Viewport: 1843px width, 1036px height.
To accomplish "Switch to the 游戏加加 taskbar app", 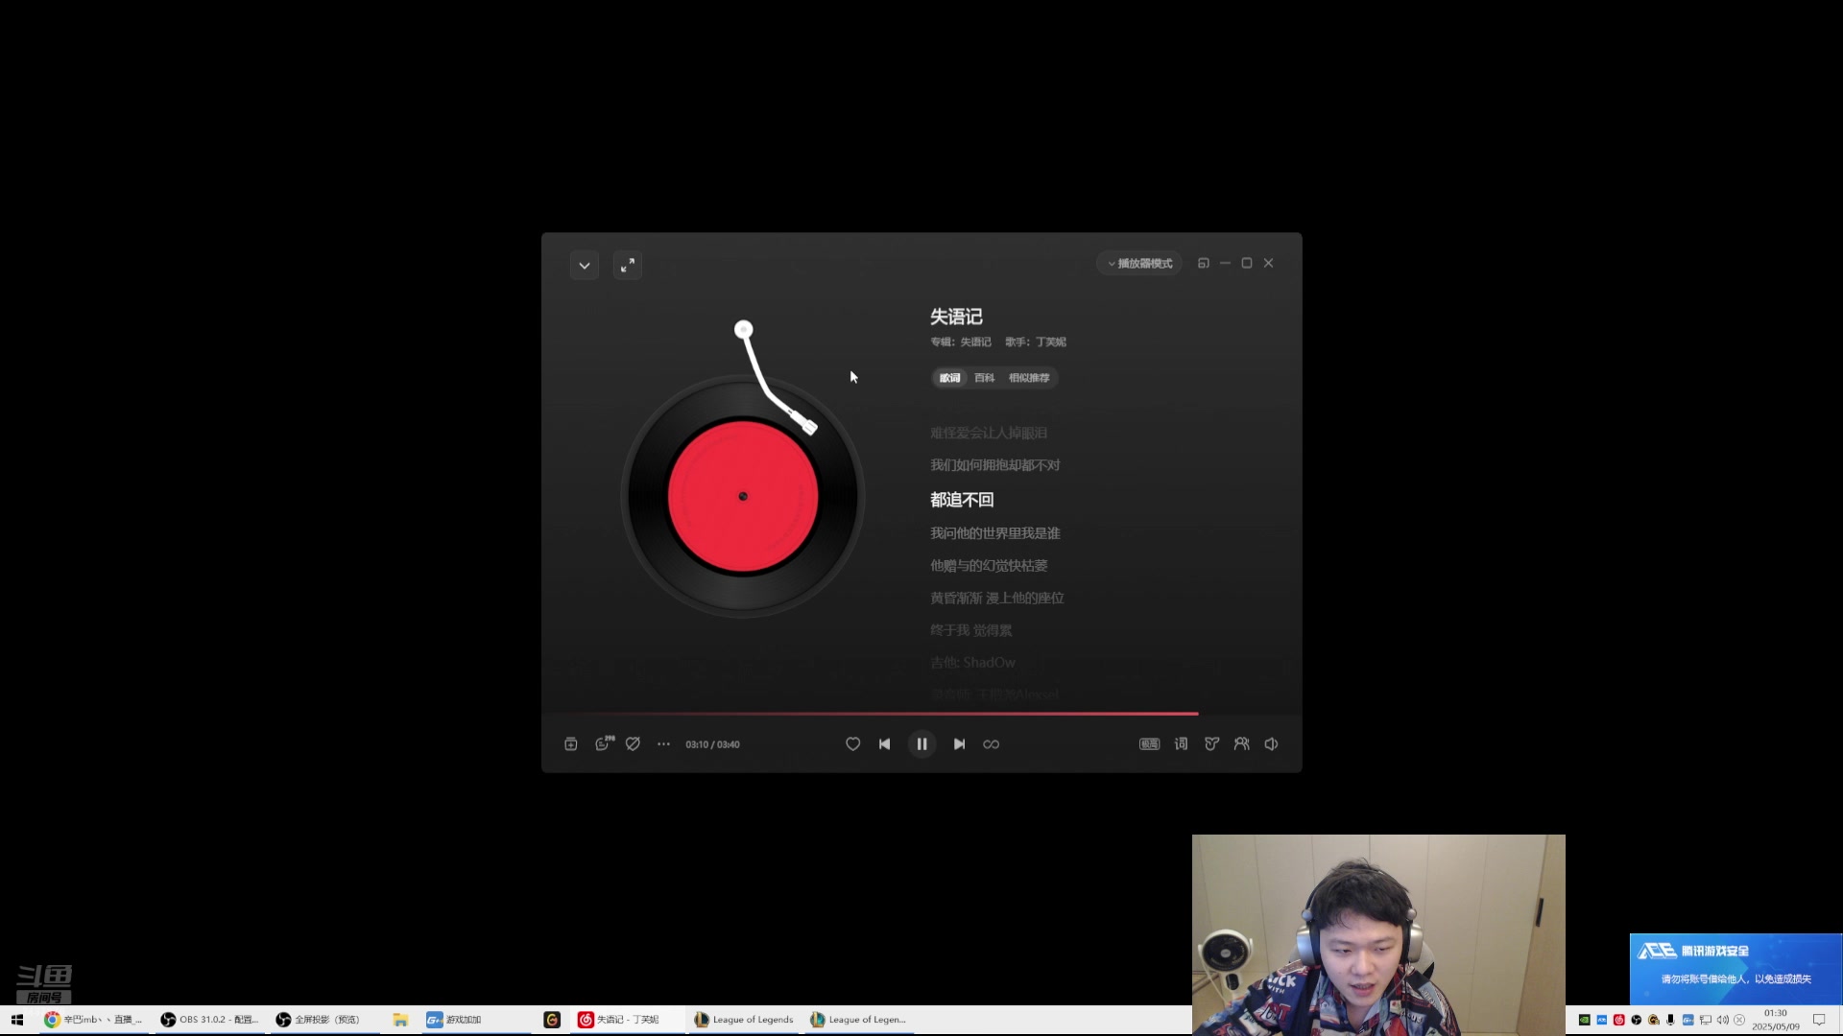I will pyautogui.click(x=476, y=1020).
